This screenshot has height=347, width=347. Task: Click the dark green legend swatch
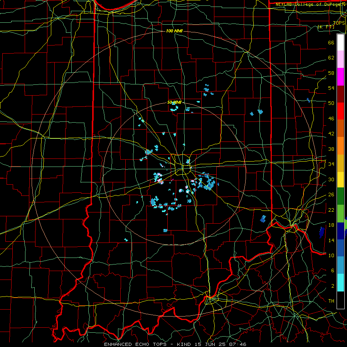(340, 196)
